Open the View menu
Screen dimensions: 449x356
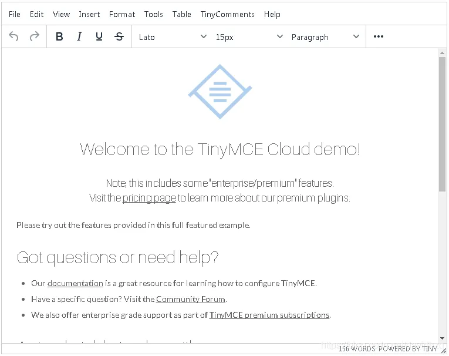tap(61, 14)
